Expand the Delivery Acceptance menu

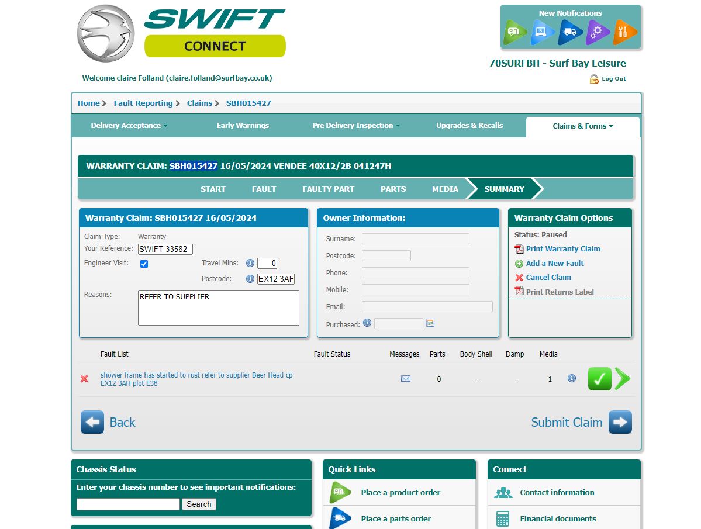130,126
